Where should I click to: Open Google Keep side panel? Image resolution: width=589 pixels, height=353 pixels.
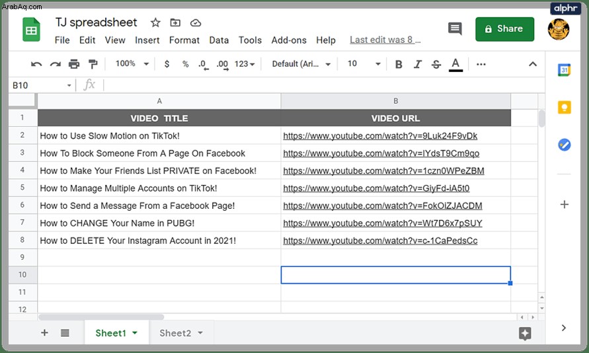point(564,107)
